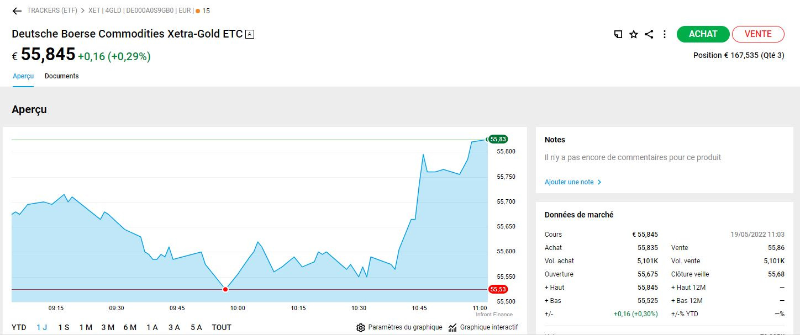The width and height of the screenshot is (800, 335).
Task: Open 'Paramètres du graphique' link
Action: pyautogui.click(x=405, y=327)
